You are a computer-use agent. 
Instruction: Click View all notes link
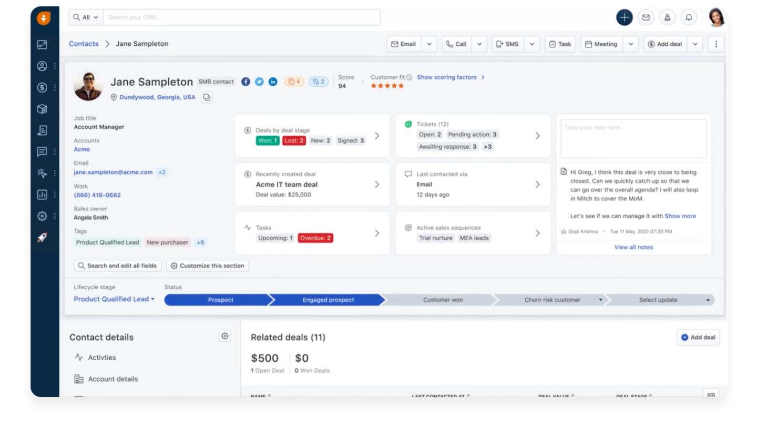(x=633, y=247)
